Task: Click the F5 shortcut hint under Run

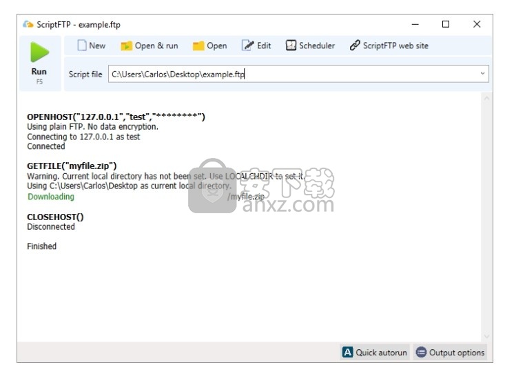Action: coord(39,81)
